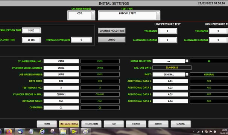Expand the Cylinder Model dropdown

coord(93,13)
